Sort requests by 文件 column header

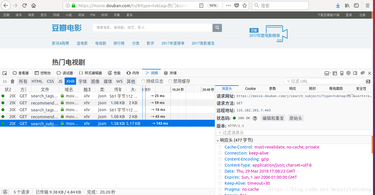click(x=45, y=89)
